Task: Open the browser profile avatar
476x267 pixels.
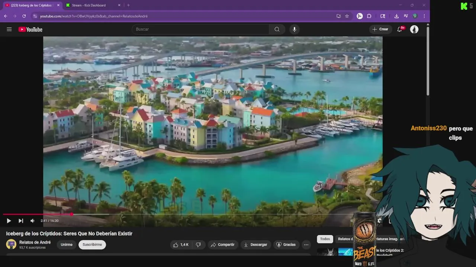Action: [415, 16]
